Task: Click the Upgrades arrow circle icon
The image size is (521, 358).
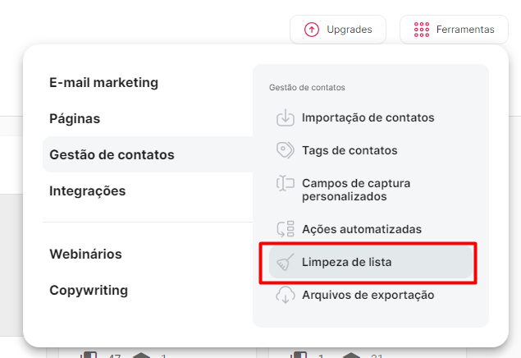Action: (x=312, y=30)
